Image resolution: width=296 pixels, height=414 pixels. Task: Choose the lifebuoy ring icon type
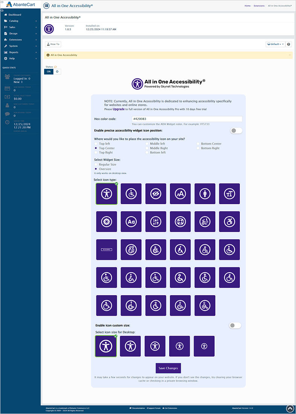click(180, 222)
